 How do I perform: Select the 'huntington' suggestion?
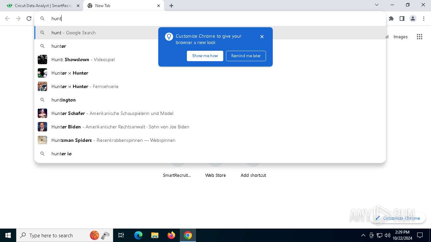(x=210, y=100)
